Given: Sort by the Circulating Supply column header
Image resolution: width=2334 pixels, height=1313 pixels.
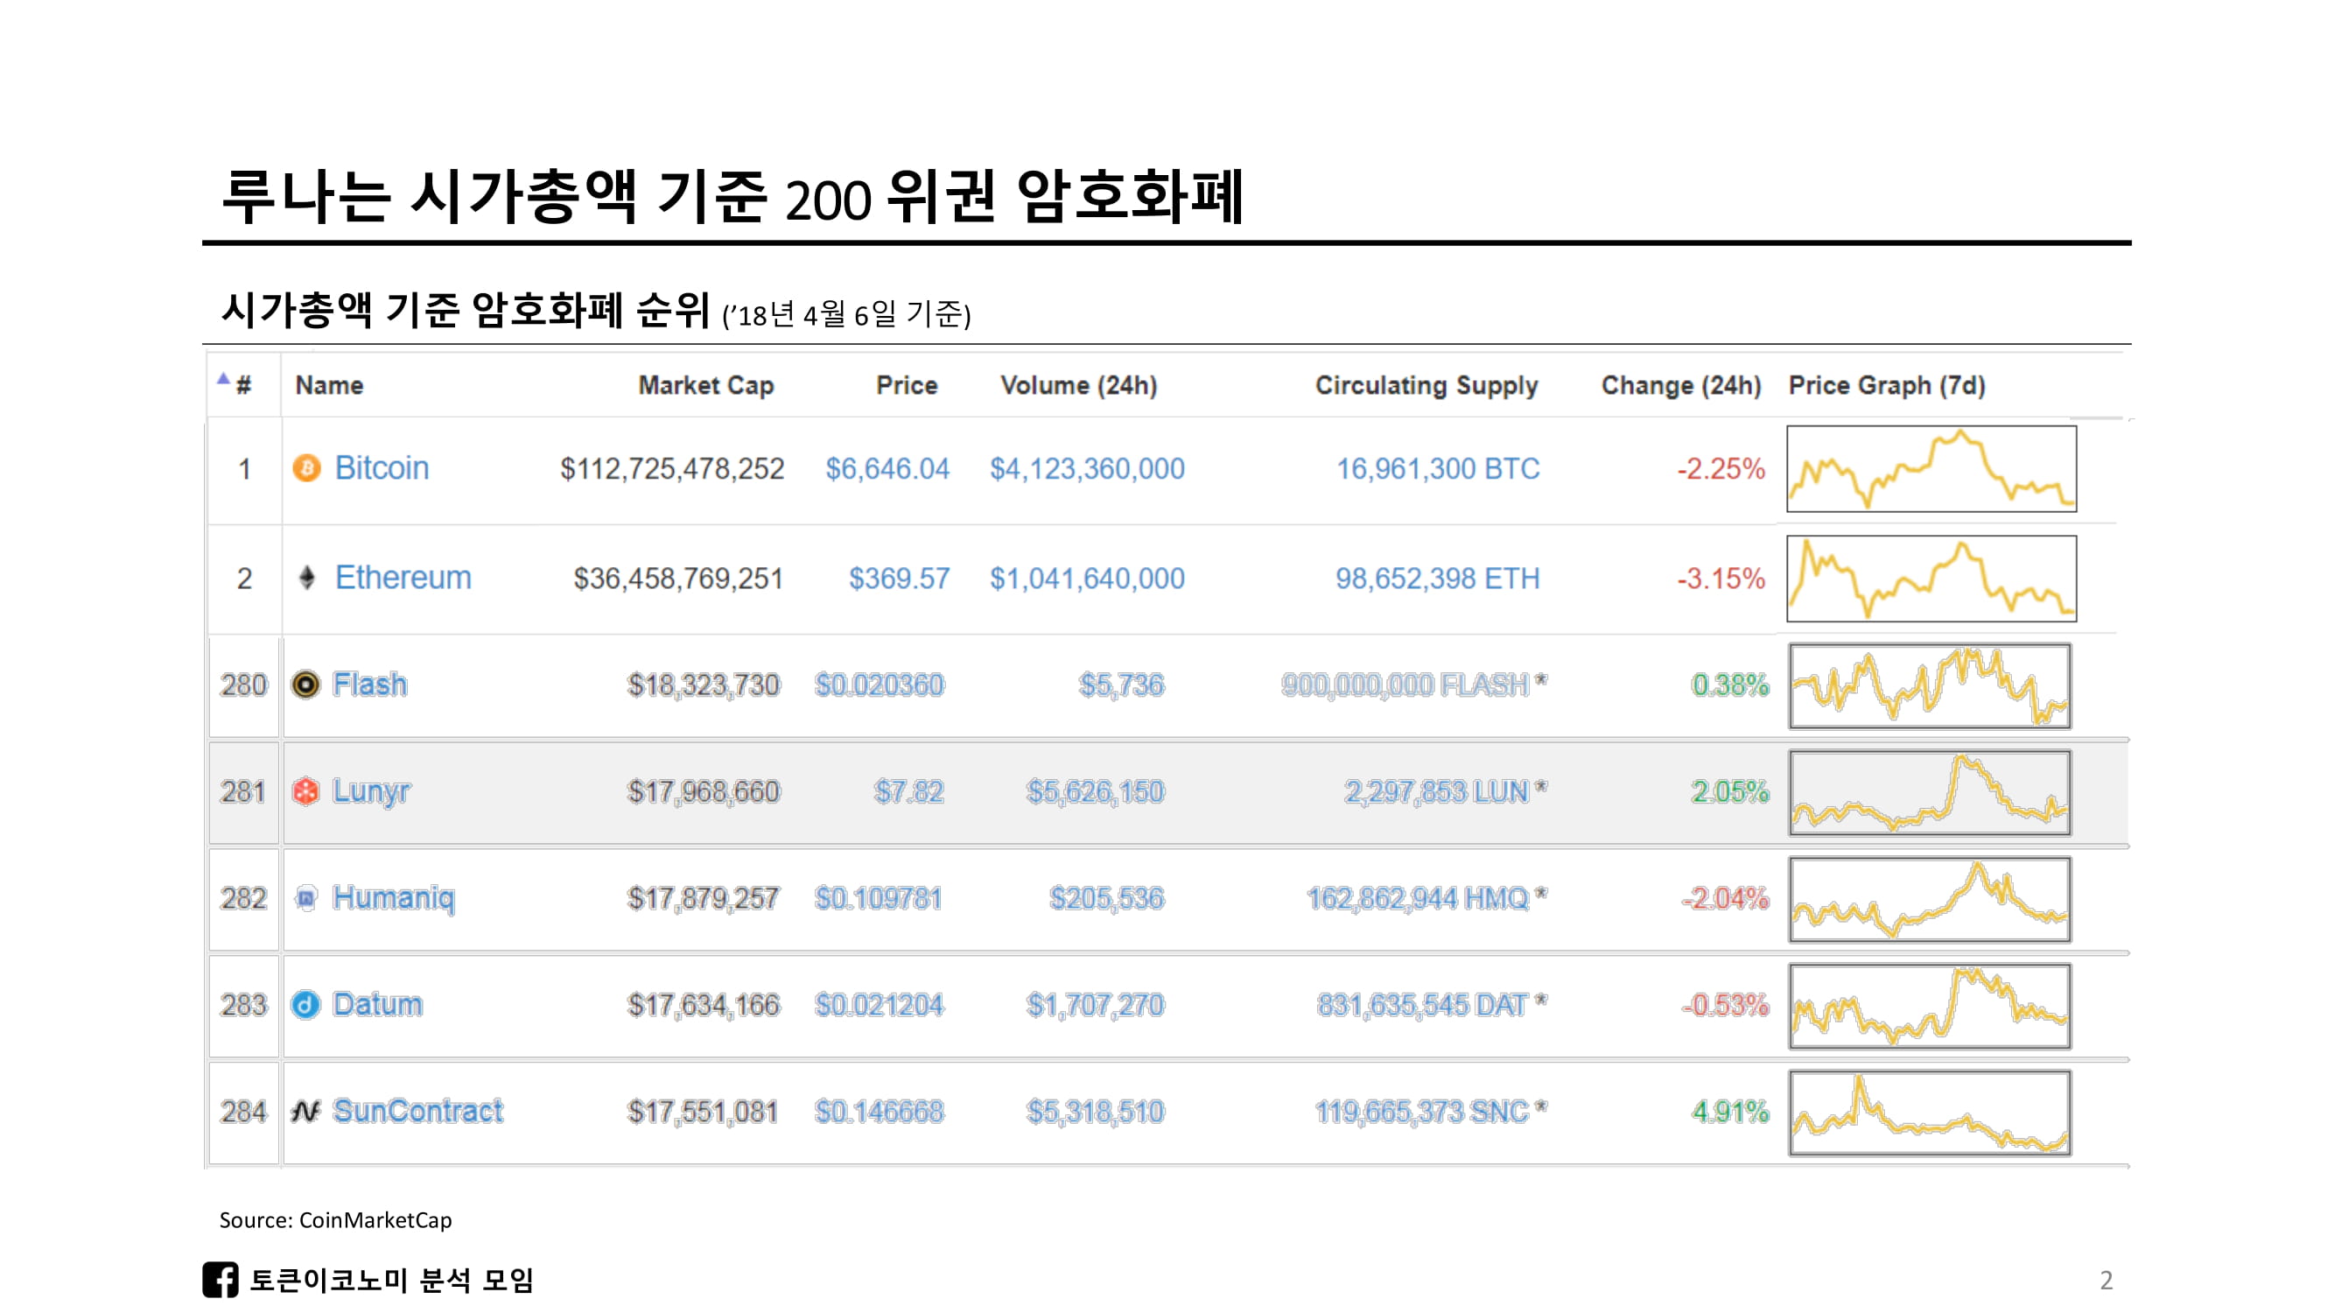Looking at the screenshot, I should point(1426,386).
